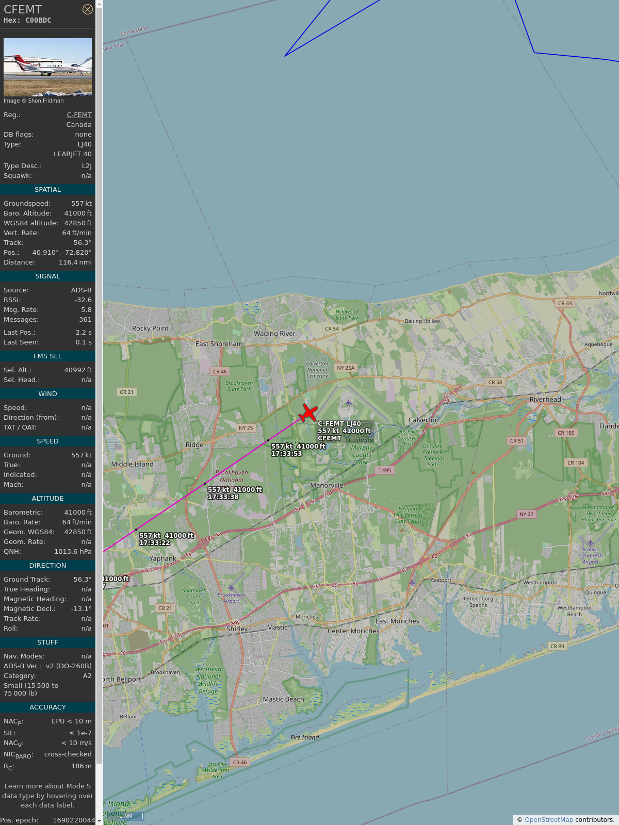The width and height of the screenshot is (619, 825).
Task: Click the peak triangle near Baiting Hollow
Action: [x=450, y=292]
